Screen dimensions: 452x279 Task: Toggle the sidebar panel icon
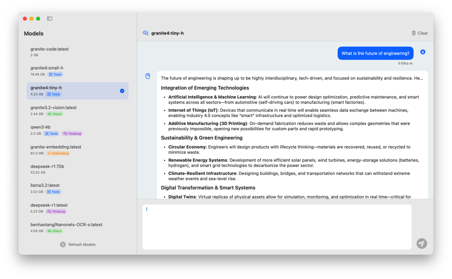(x=50, y=18)
